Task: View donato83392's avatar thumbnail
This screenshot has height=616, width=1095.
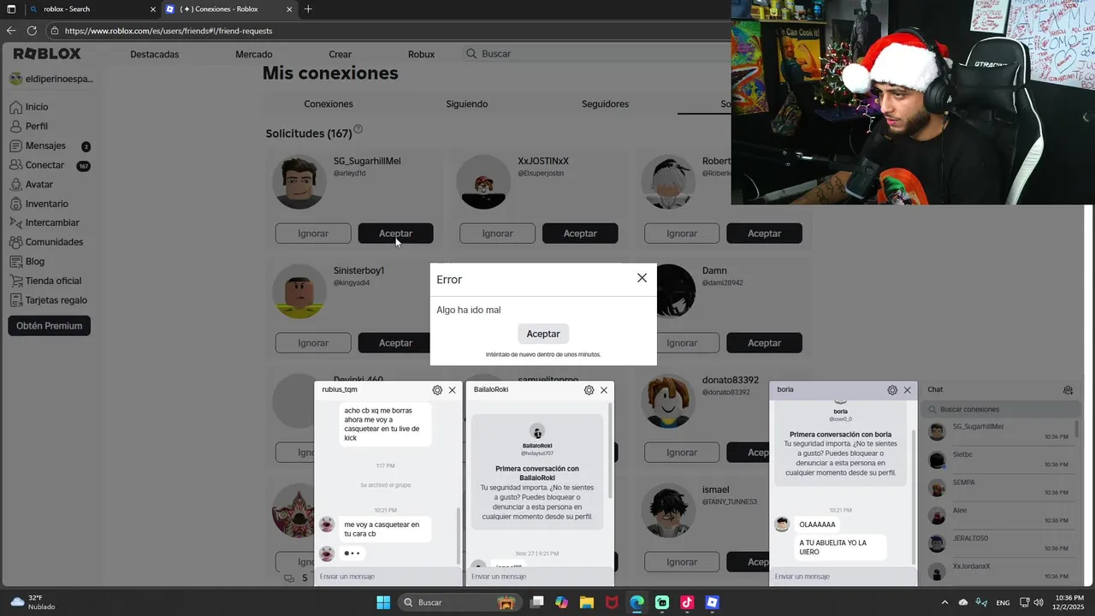Action: (668, 401)
